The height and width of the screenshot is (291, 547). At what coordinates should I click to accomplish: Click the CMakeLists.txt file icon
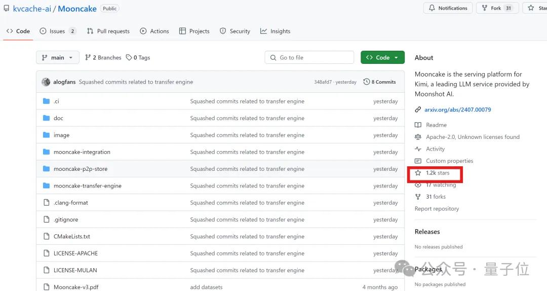(x=46, y=237)
